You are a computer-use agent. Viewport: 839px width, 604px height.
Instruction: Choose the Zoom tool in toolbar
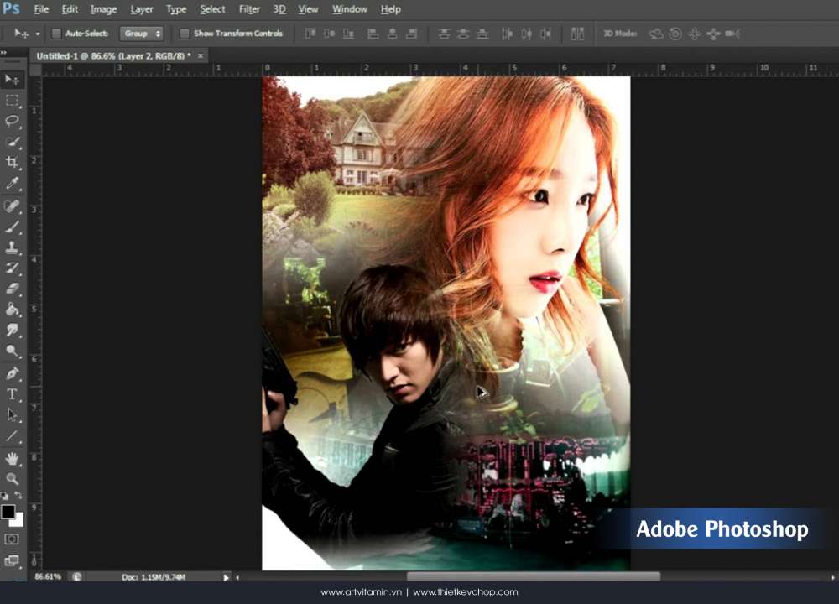pos(12,479)
